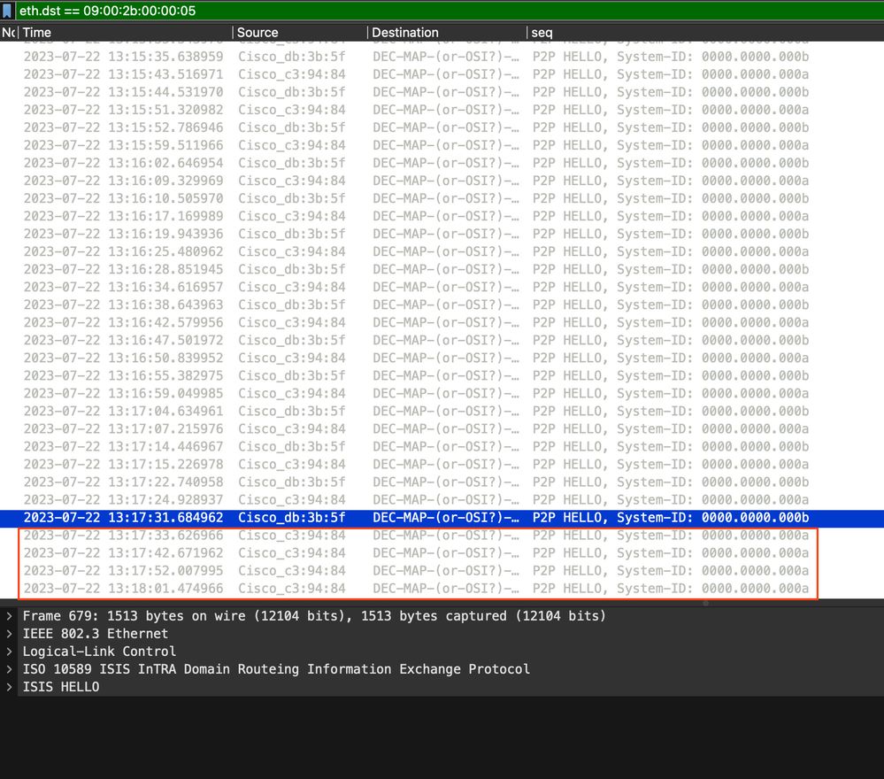Sort packets by Time column header
Viewport: 884px width, 779px height.
click(125, 33)
